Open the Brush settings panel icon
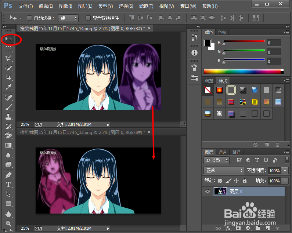 (x=194, y=78)
